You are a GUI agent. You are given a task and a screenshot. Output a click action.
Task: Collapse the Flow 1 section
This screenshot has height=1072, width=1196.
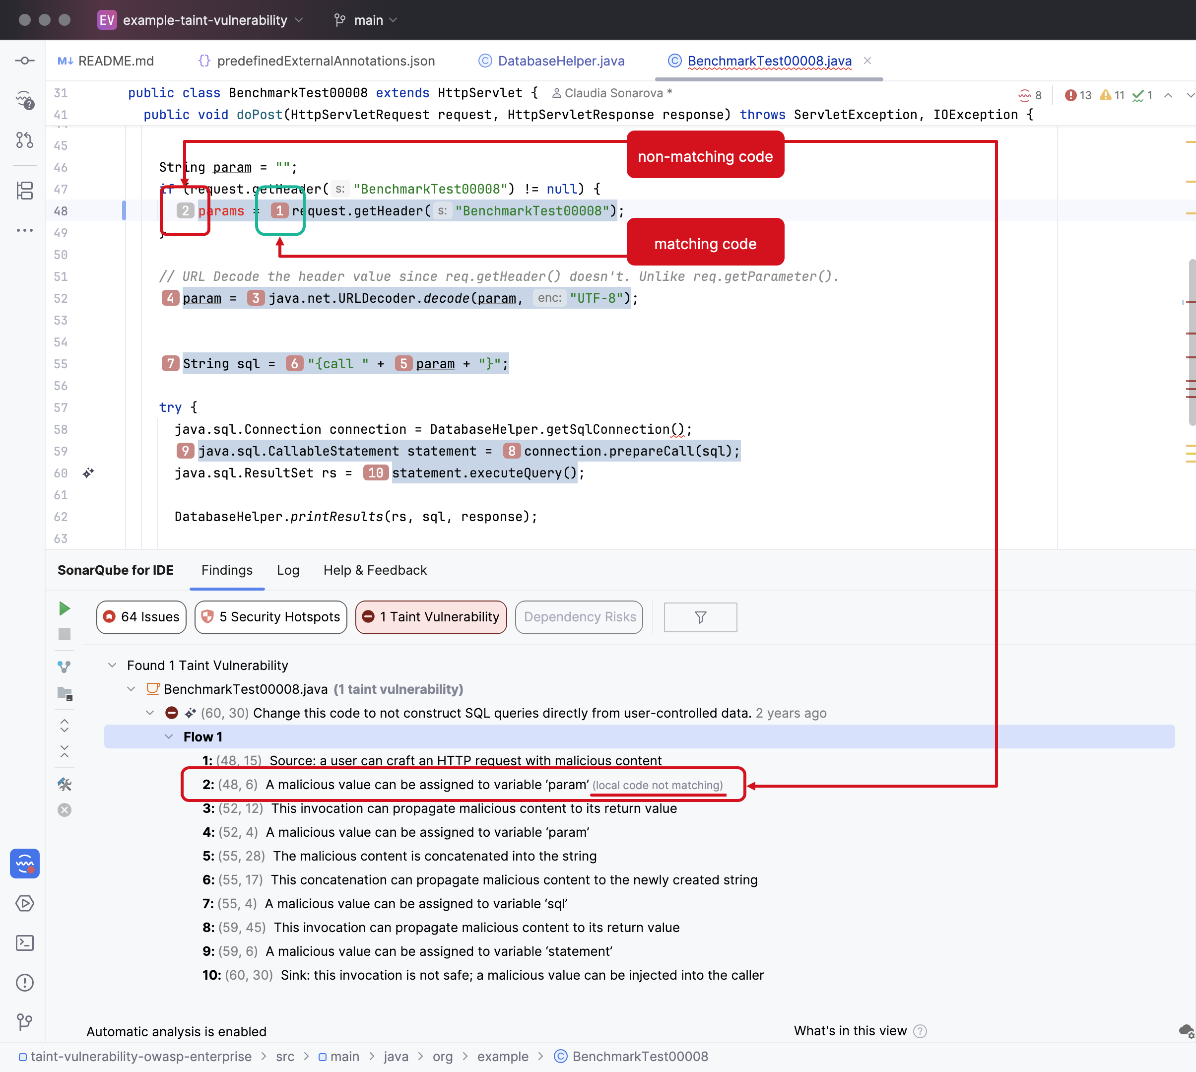click(x=169, y=737)
